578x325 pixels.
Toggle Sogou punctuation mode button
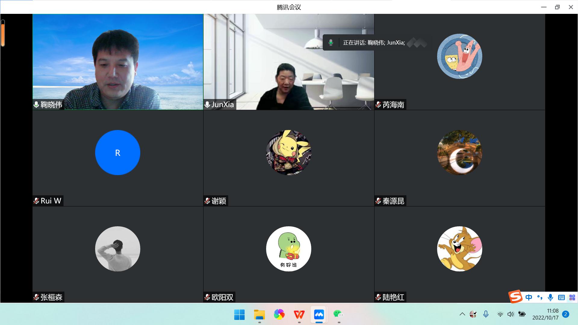pyautogui.click(x=539, y=298)
